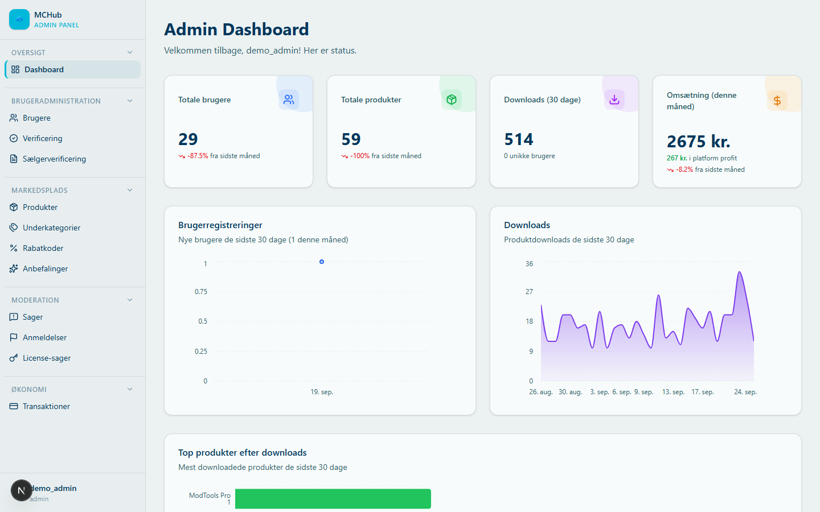Screen dimensions: 820x512
Task: Collapse the Økonomi section chevron
Action: pos(130,389)
